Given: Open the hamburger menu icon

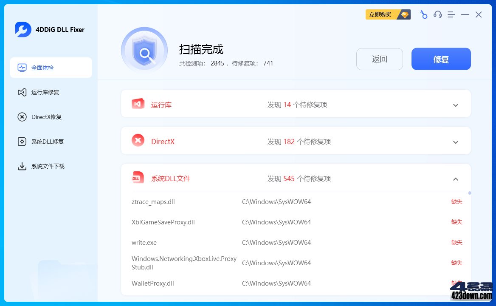Looking at the screenshot, I should [451, 14].
